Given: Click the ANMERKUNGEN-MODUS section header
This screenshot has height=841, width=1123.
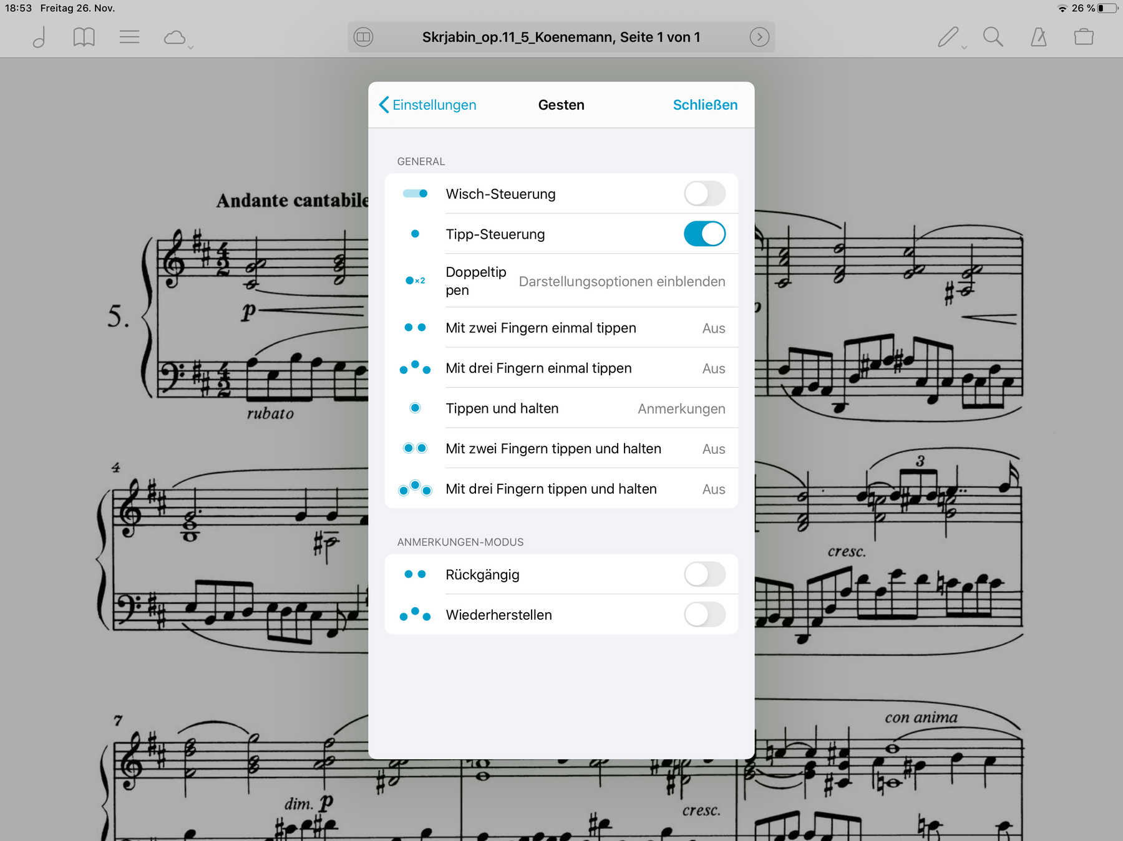Looking at the screenshot, I should [460, 542].
